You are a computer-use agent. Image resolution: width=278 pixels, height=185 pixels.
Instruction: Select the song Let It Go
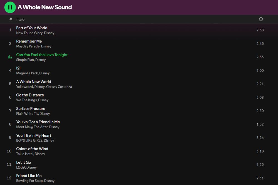click(23, 162)
